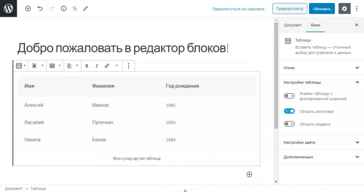364x192 pixels.
Task: Open more rich text controls arrow
Action: point(117,66)
